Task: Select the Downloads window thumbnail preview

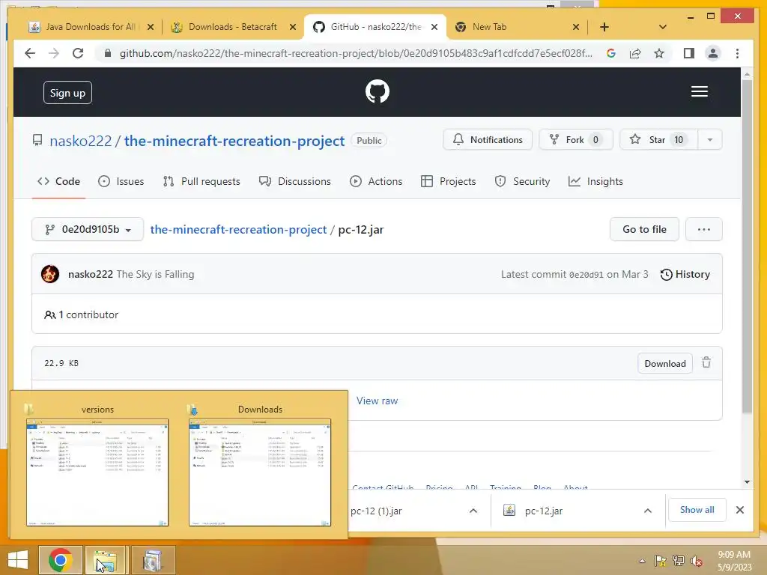Action: (x=260, y=472)
